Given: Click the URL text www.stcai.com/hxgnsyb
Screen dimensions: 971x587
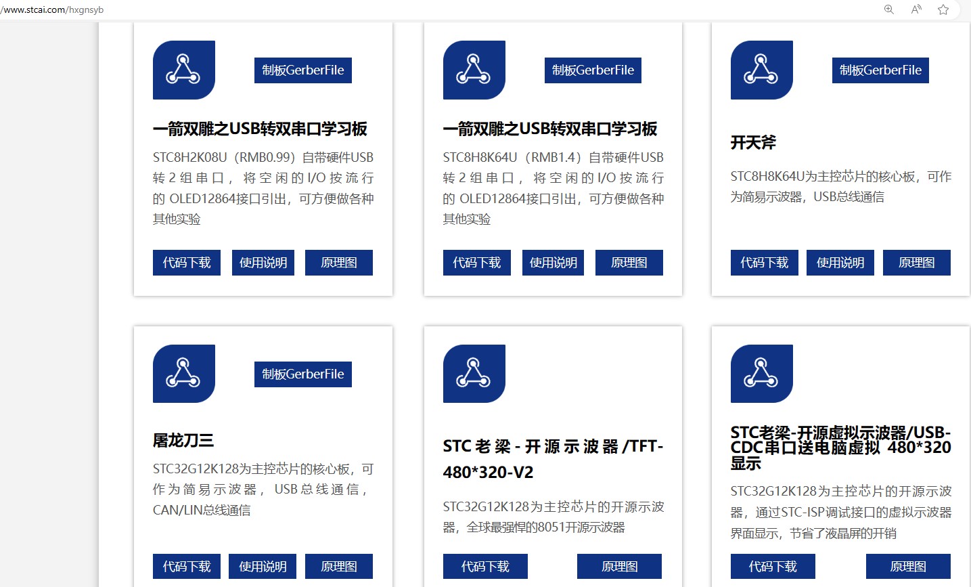Looking at the screenshot, I should pyautogui.click(x=52, y=10).
